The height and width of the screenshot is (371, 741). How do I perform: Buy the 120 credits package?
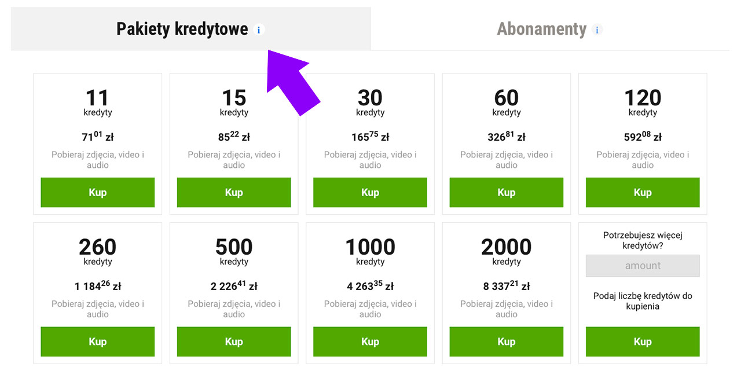coord(643,192)
